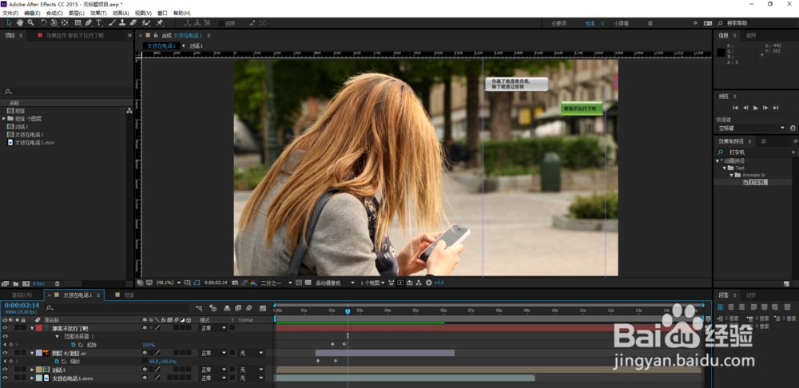Hide the 图层 8/短信.ai layer
799x388 pixels.
point(5,353)
